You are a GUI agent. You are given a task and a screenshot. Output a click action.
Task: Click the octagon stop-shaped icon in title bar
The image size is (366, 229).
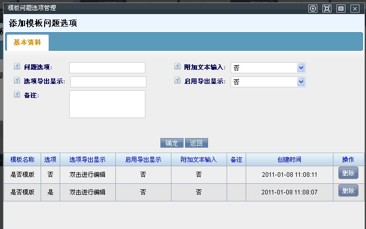313,9
